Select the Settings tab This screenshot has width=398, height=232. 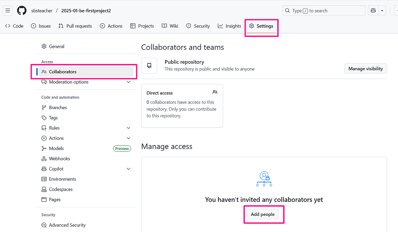point(261,26)
